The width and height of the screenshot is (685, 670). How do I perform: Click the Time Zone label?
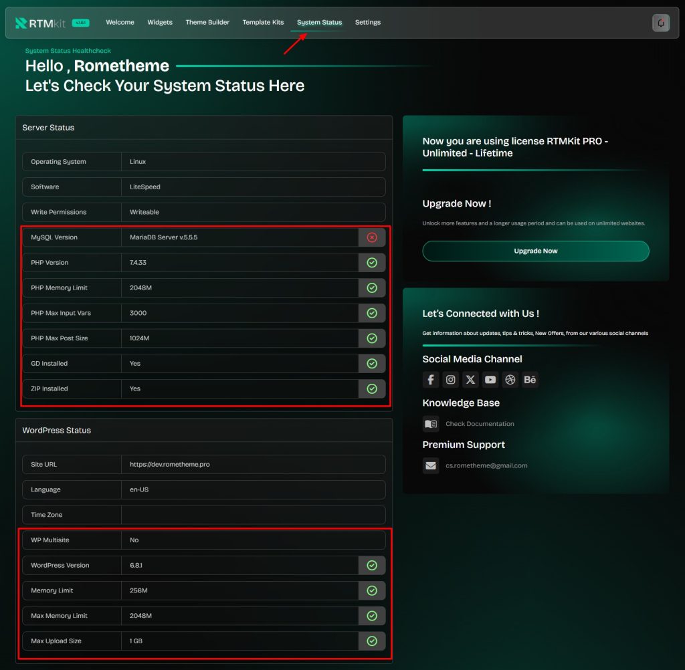click(x=47, y=515)
